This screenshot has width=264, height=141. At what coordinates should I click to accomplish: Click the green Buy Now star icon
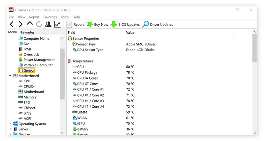(x=89, y=24)
